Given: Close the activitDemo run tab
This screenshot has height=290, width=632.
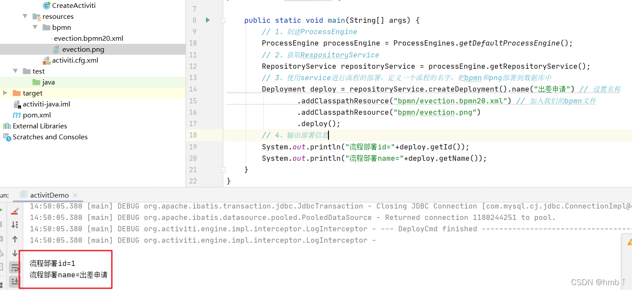Looking at the screenshot, I should click(x=75, y=195).
